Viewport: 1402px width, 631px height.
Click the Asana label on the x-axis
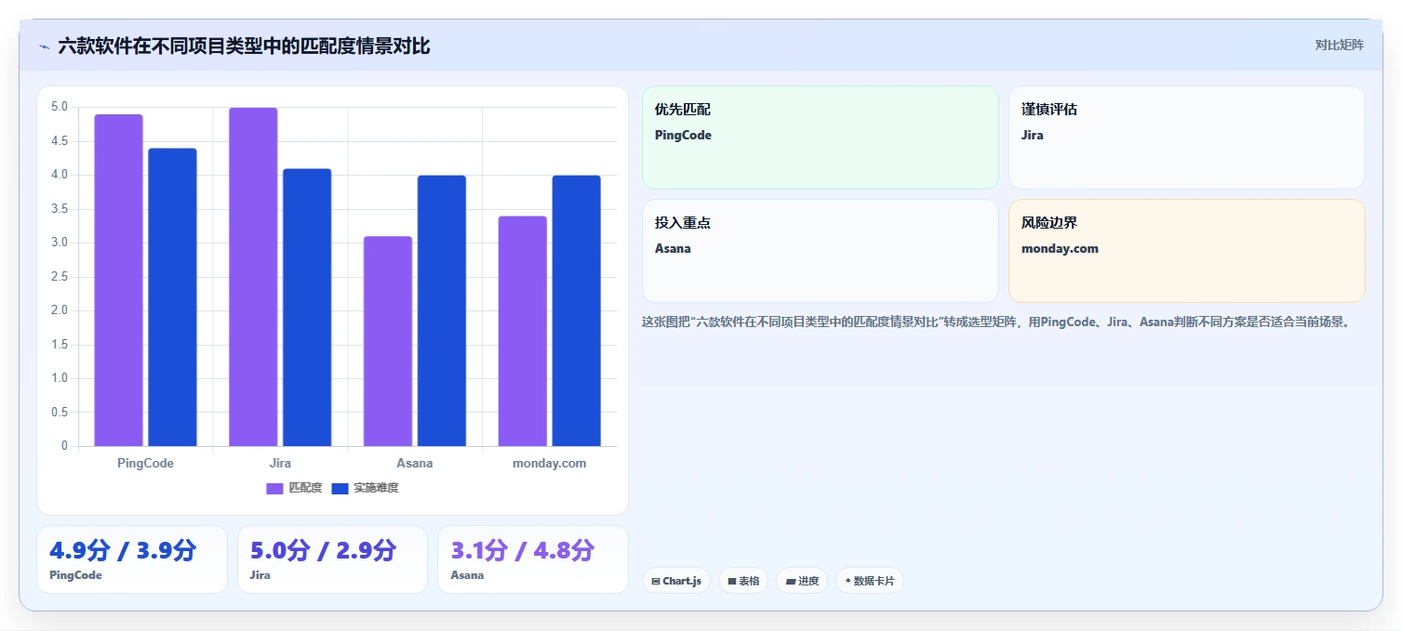pyautogui.click(x=415, y=463)
